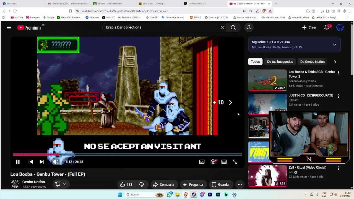Open the YouTube hamburger guide menu
This screenshot has width=354, height=199.
pyautogui.click(x=9, y=27)
